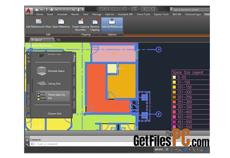Click the Open Reference icon
The image size is (230, 158).
click(x=61, y=21)
